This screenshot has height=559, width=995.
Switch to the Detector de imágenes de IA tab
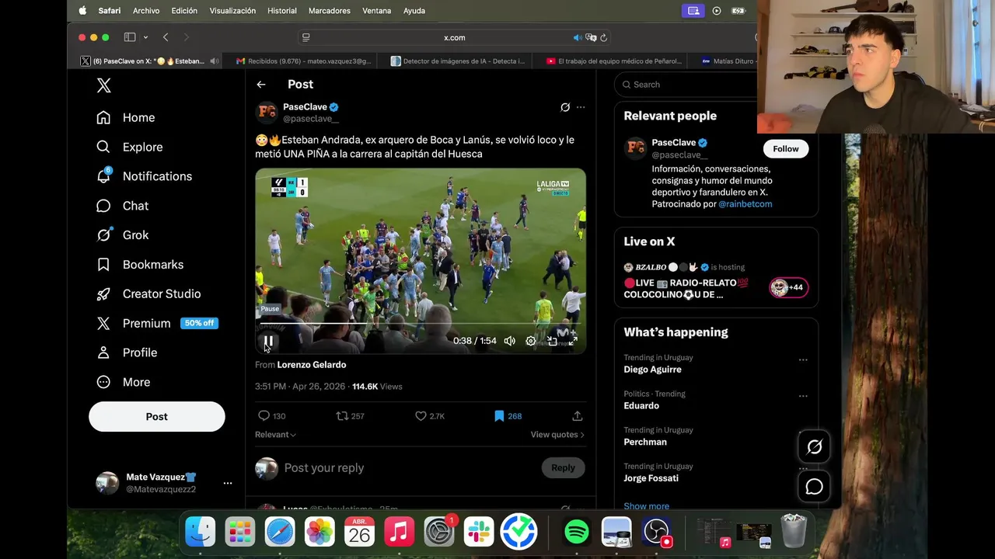click(458, 61)
